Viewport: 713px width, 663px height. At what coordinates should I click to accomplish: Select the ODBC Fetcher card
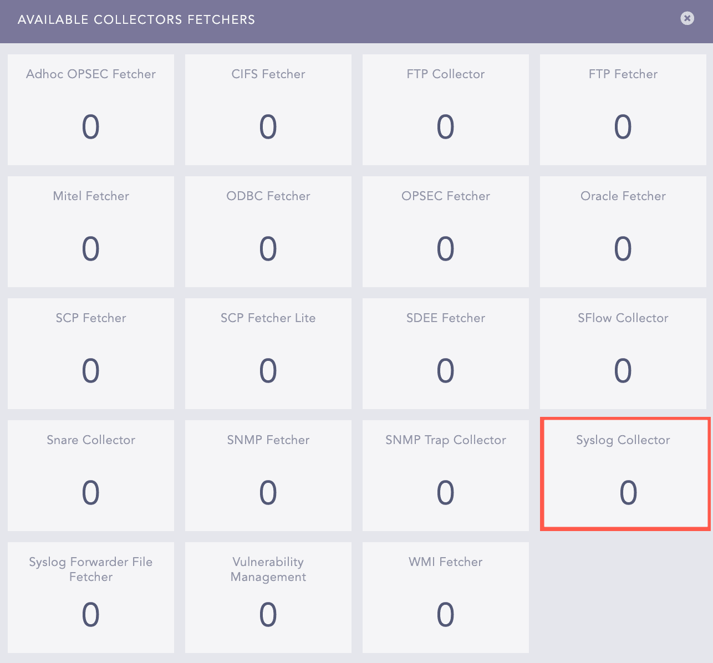point(268,231)
